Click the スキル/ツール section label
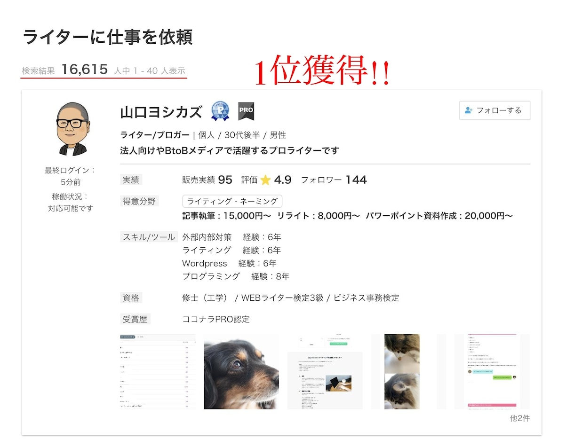This screenshot has height=439, width=574. [x=149, y=237]
